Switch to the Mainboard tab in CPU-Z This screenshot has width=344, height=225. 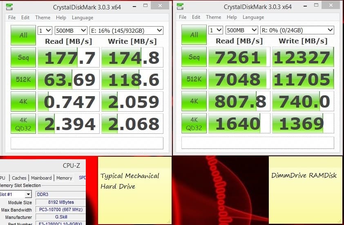pyautogui.click(x=42, y=178)
